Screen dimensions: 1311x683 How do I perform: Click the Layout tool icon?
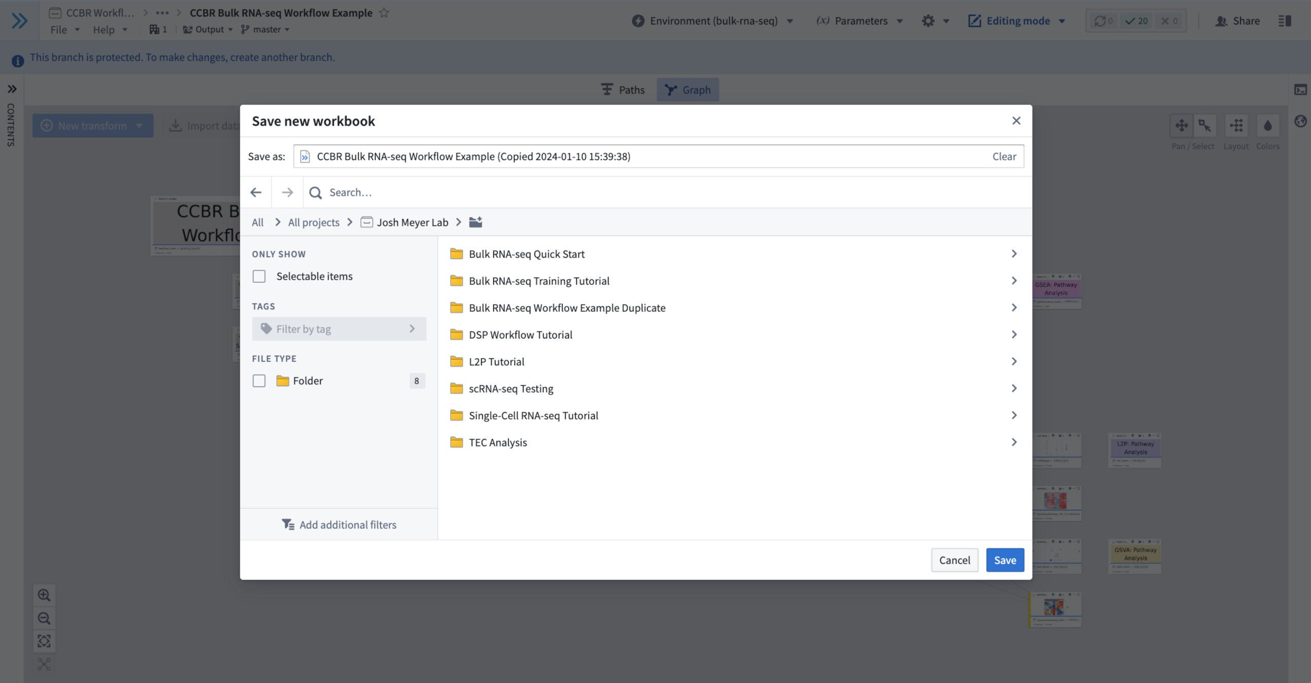(1236, 126)
